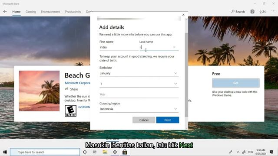The height and width of the screenshot is (156, 278).
Task: Open Task View on taskbar
Action: [x=95, y=152]
